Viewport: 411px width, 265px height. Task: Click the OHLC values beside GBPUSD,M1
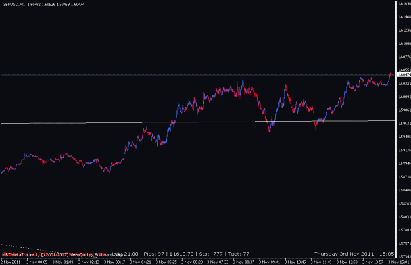pos(56,5)
